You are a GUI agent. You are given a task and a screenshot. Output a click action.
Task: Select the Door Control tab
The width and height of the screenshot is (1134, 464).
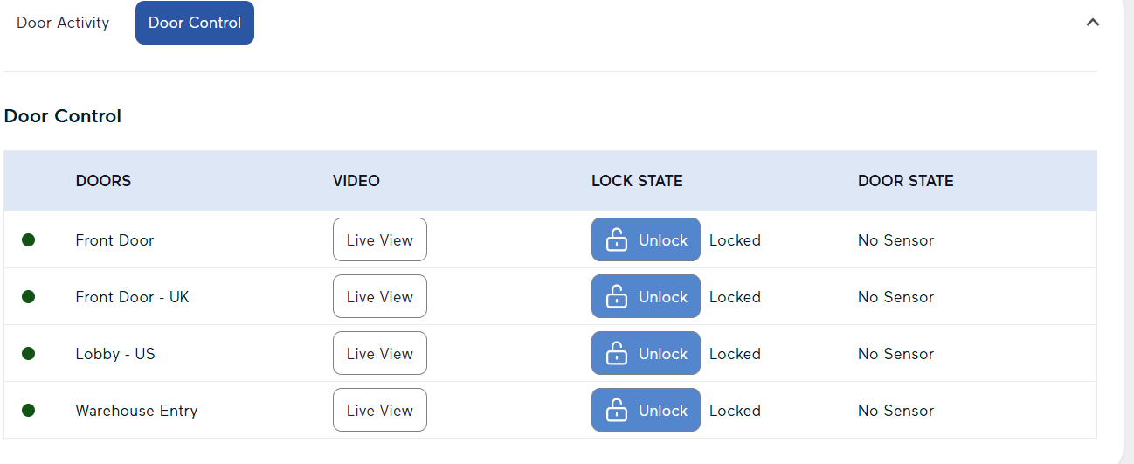[x=195, y=23]
